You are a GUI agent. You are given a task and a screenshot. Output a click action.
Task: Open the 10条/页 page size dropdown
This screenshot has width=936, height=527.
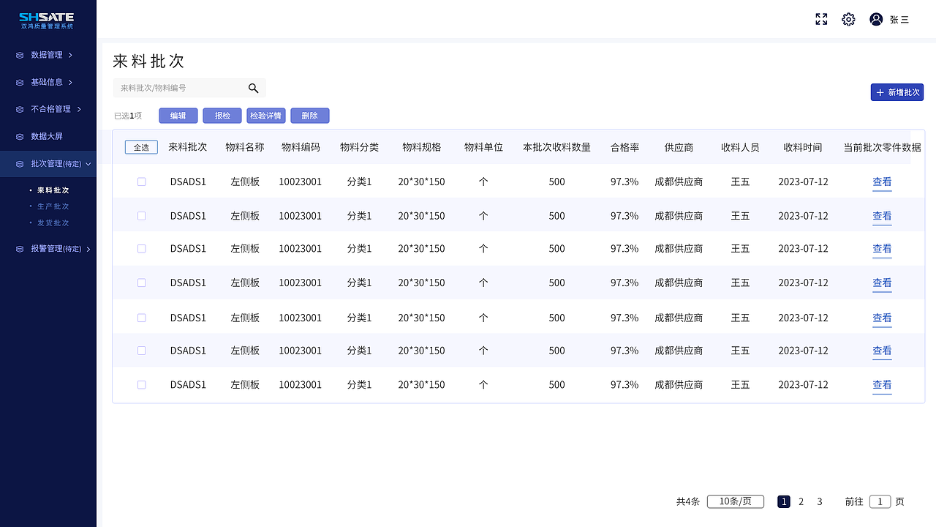tap(736, 501)
